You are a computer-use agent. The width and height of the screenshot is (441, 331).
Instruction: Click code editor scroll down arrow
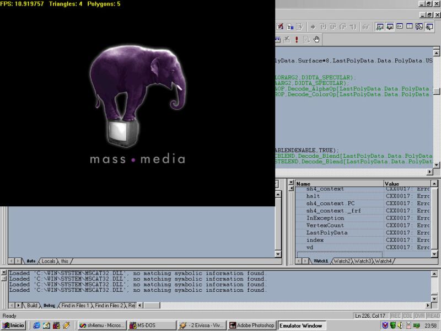(x=437, y=165)
